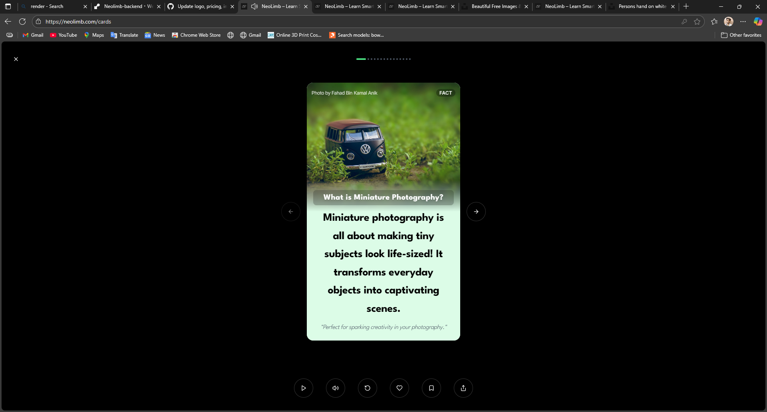Share this card
The image size is (767, 412).
point(463,388)
